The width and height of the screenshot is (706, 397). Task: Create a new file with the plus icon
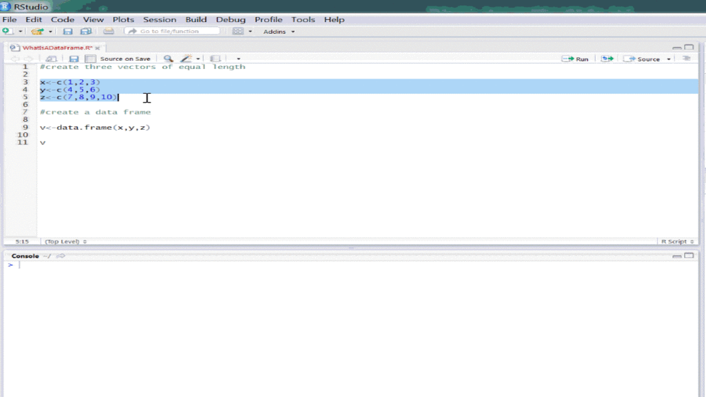pyautogui.click(x=6, y=31)
